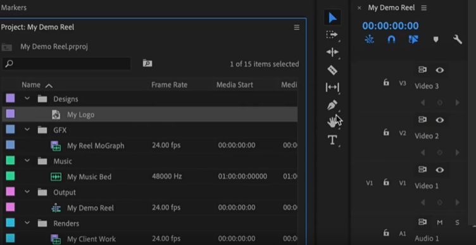Select the Slip tool
The width and height of the screenshot is (476, 245).
332,87
